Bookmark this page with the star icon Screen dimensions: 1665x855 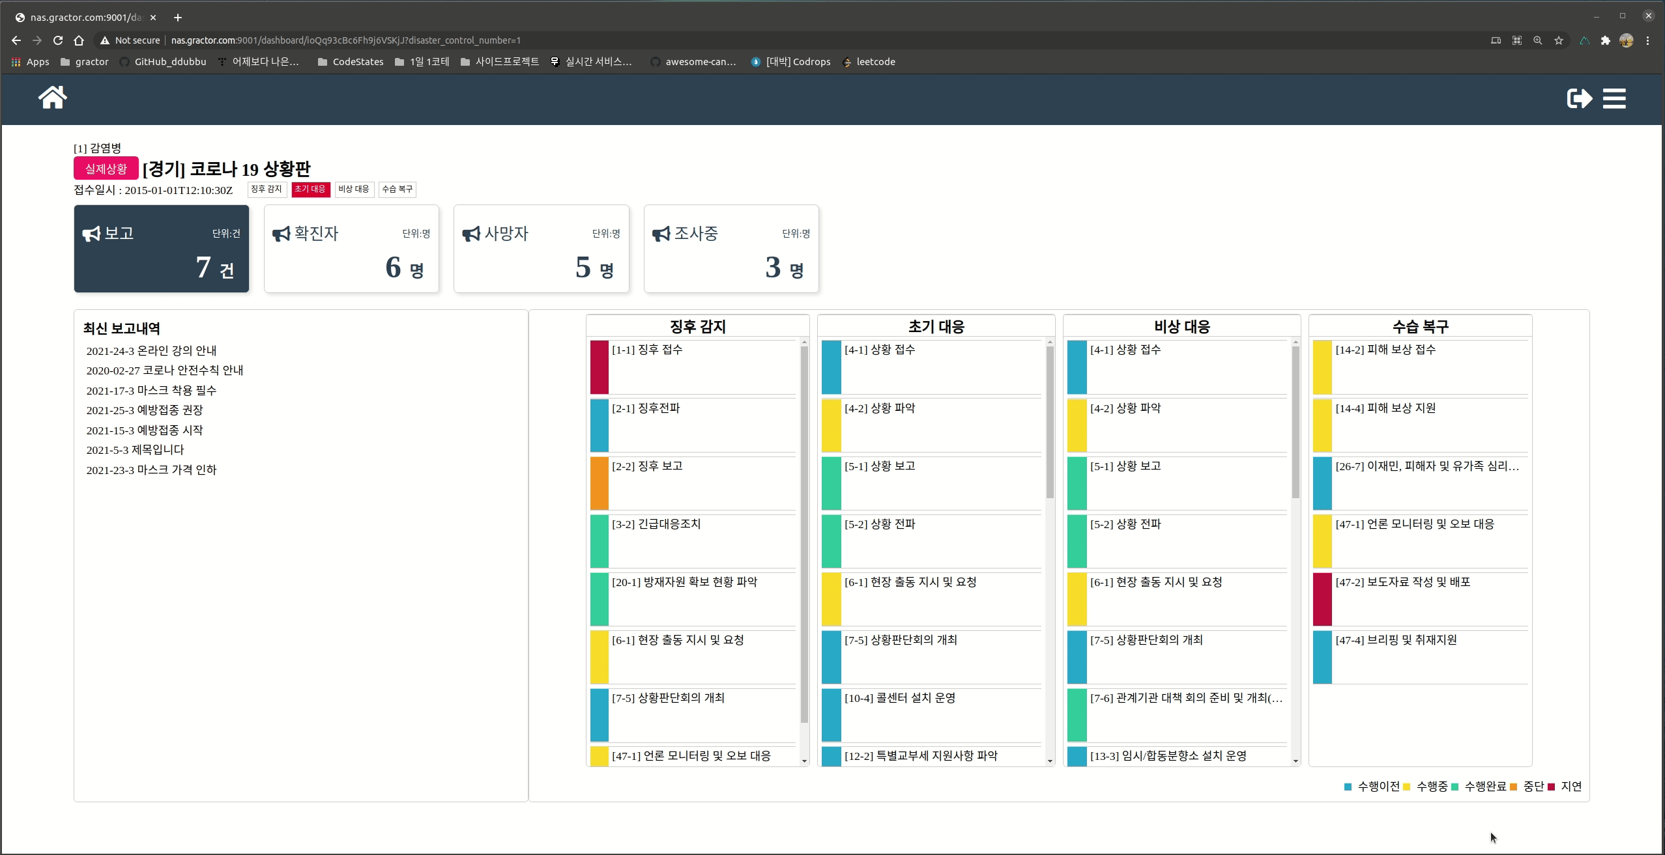1558,40
